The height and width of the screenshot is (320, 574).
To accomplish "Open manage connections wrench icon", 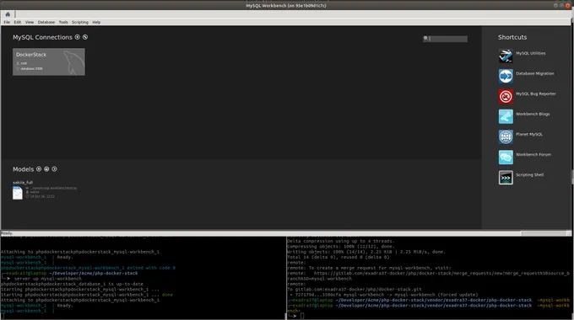I will tap(85, 37).
